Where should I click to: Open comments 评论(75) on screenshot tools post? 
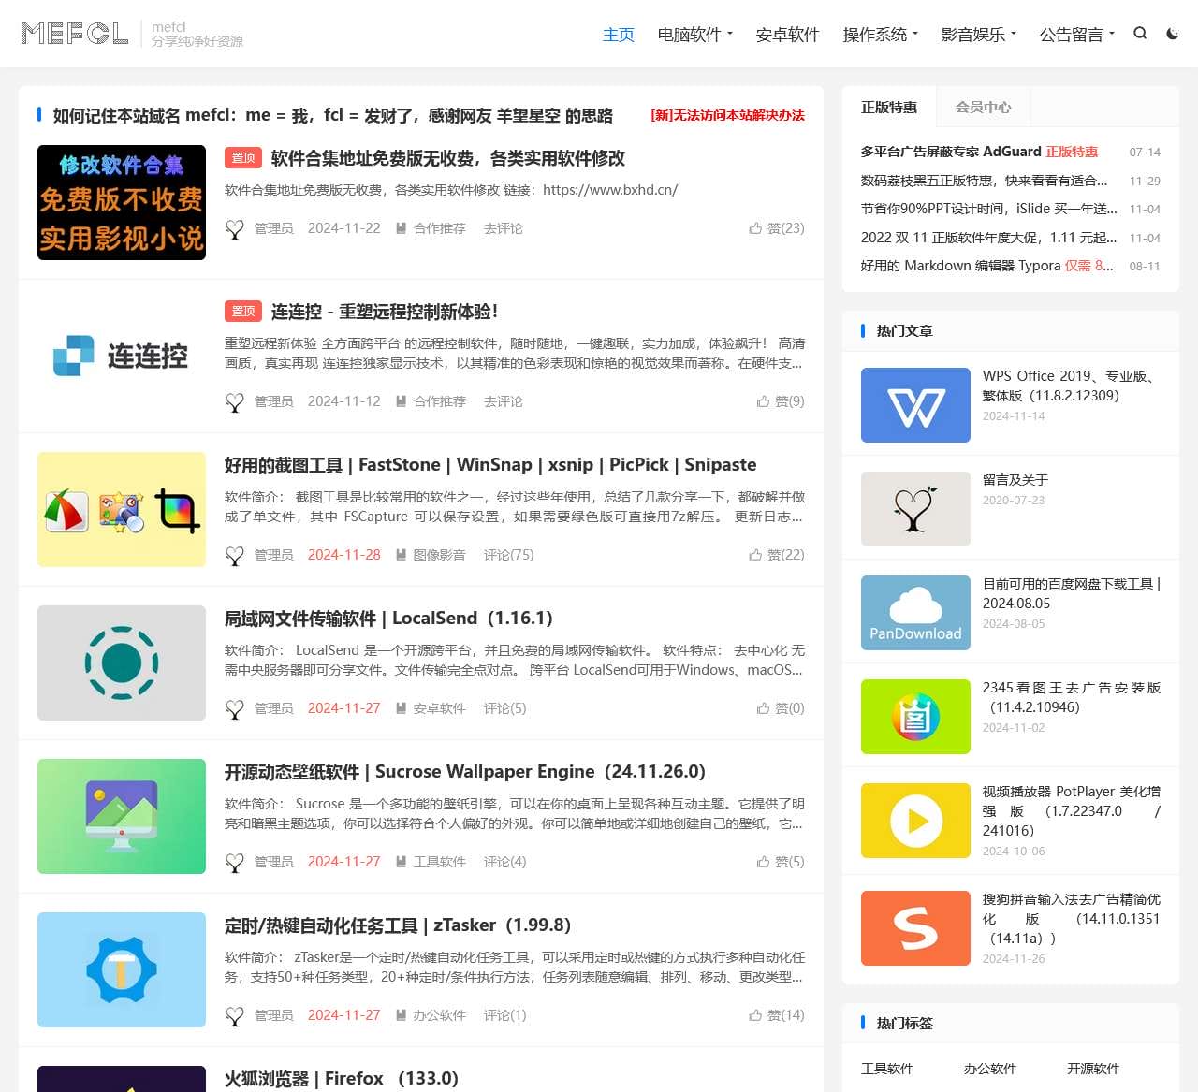(508, 555)
